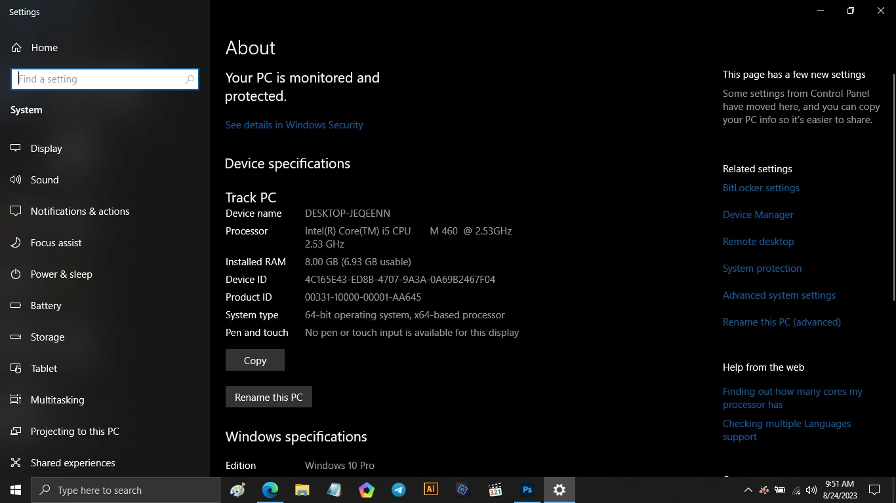Open System protection link

[762, 269]
